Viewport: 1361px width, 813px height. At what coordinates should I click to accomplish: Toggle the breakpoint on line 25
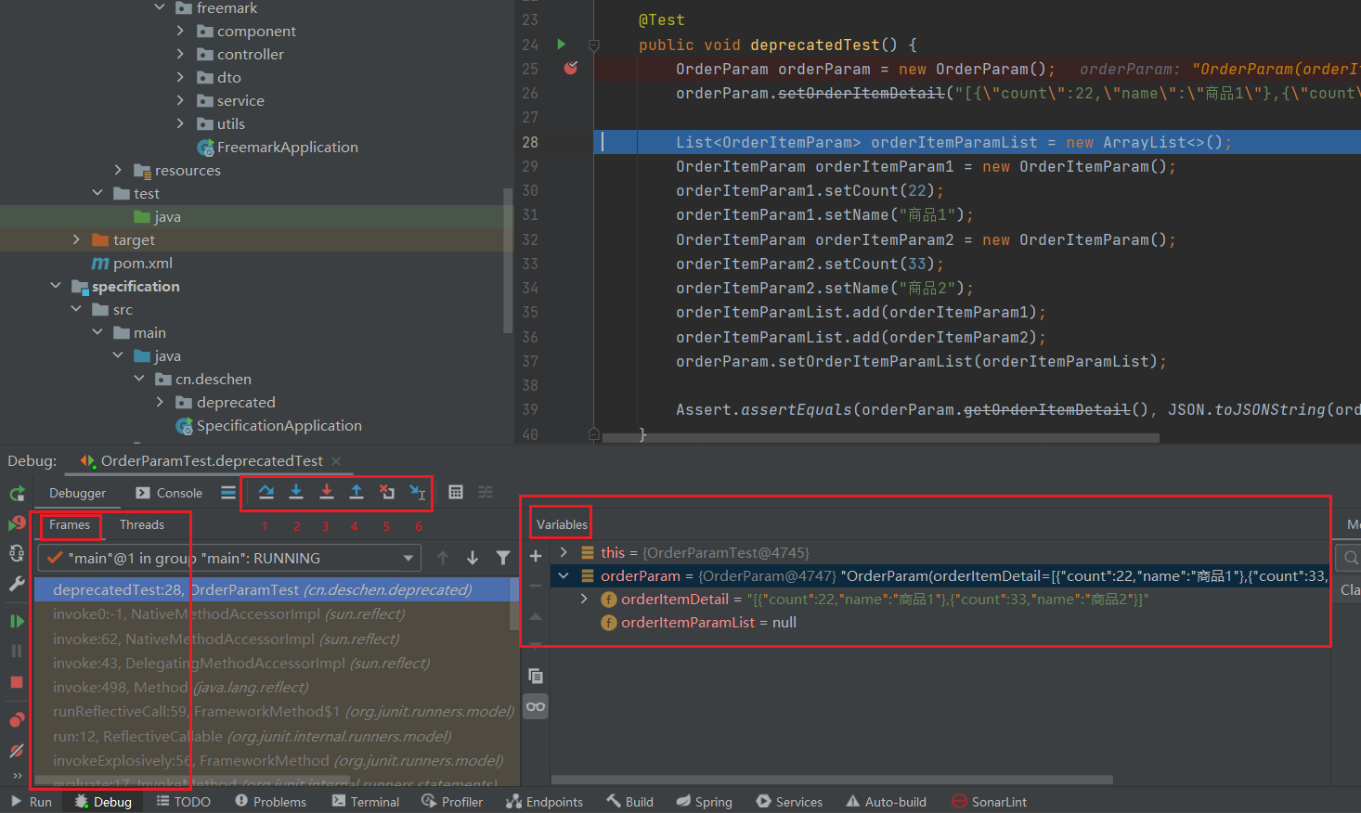(x=570, y=68)
